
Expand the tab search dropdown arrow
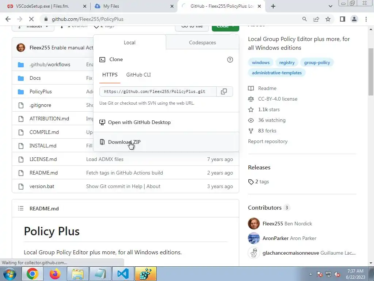(x=330, y=7)
